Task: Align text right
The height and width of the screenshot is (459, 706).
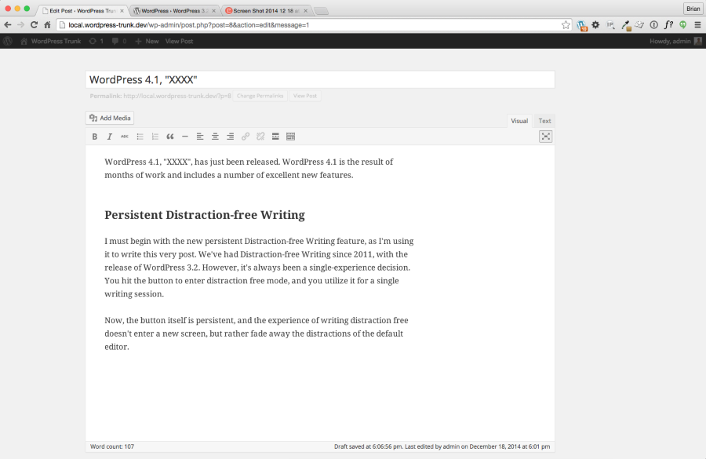Action: coord(230,137)
